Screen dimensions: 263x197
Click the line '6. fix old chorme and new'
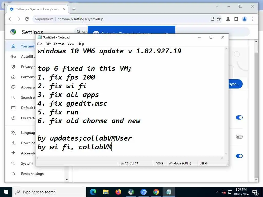89,121
